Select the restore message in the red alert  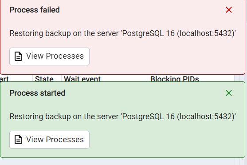click(x=123, y=33)
